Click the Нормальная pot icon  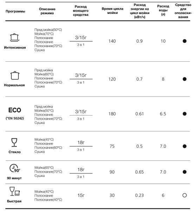click(15, 75)
